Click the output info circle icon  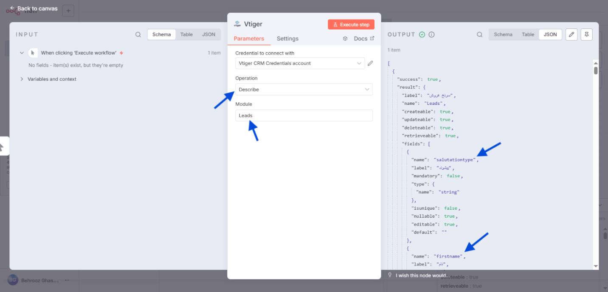pos(431,35)
